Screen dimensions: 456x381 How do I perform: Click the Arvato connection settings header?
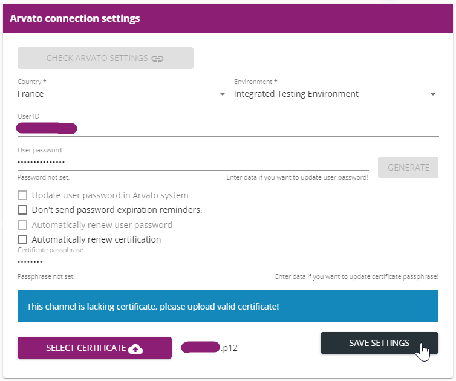point(228,18)
